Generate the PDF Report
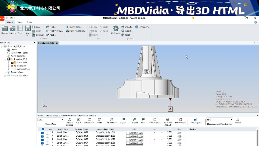 pyautogui.click(x=180, y=120)
